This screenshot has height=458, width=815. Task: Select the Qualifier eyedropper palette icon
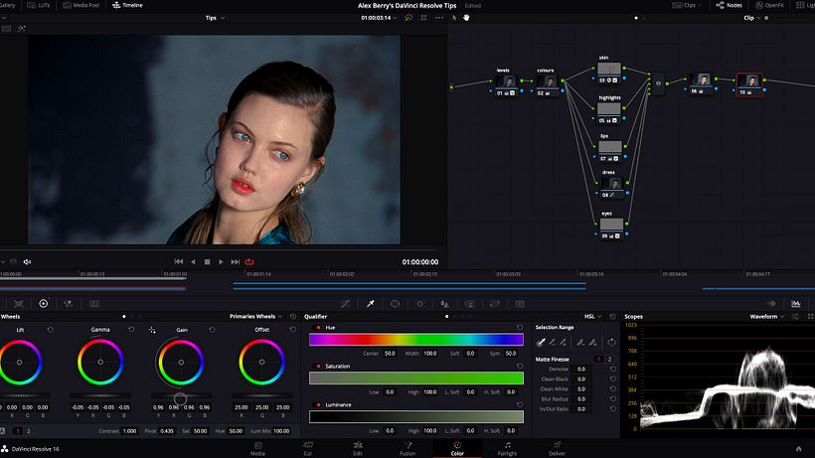click(370, 303)
